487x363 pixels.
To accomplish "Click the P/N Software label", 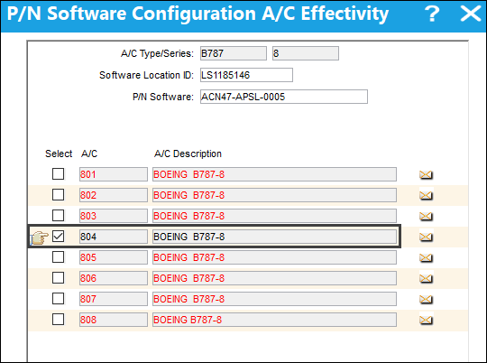I will coord(163,97).
